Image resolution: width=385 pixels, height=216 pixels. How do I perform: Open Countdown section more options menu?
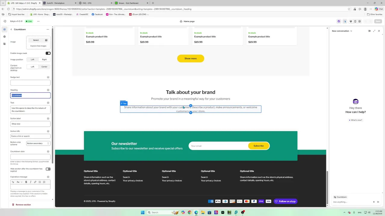pyautogui.click(x=48, y=29)
